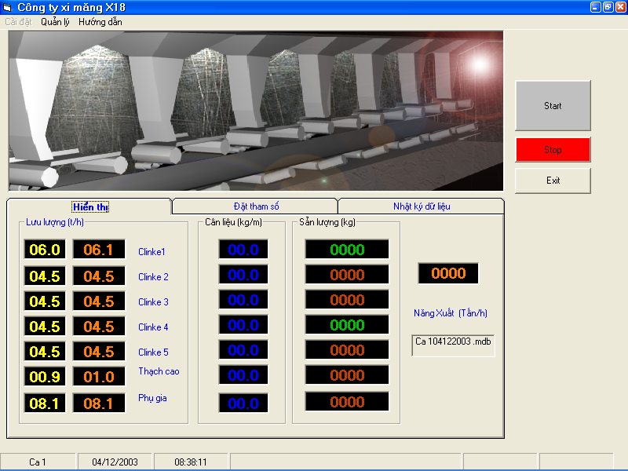The width and height of the screenshot is (628, 471).
Task: Click the Exit button
Action: click(553, 181)
